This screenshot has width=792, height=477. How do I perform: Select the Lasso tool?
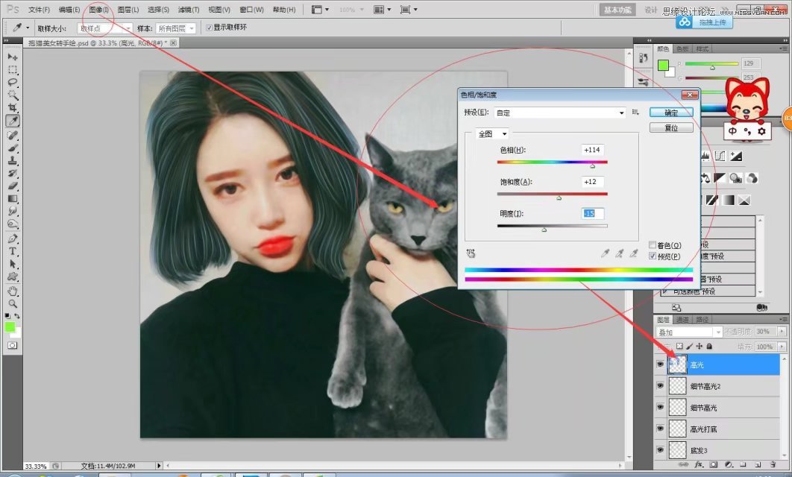point(13,82)
